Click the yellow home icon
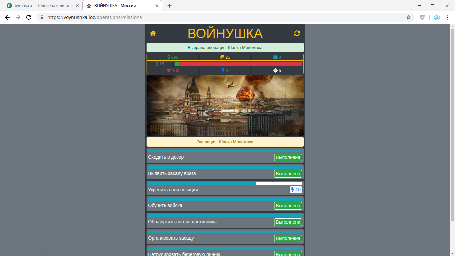Image resolution: width=455 pixels, height=256 pixels. coord(153,33)
